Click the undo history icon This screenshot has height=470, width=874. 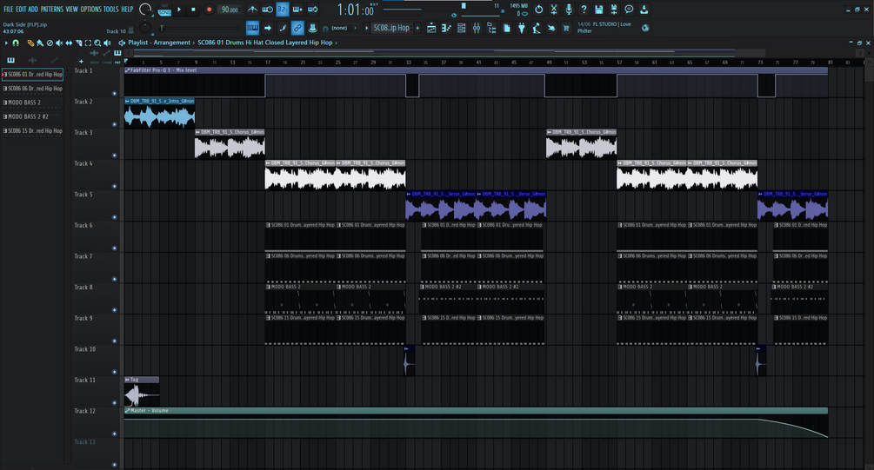(x=538, y=10)
